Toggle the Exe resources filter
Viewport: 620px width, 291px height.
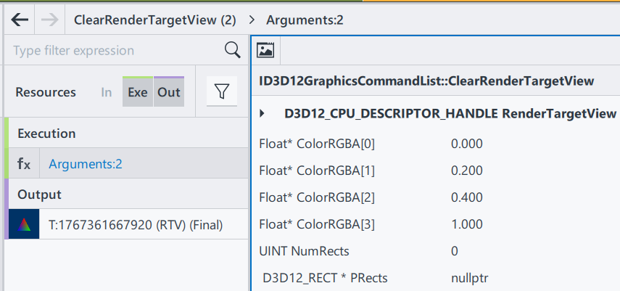pos(138,92)
